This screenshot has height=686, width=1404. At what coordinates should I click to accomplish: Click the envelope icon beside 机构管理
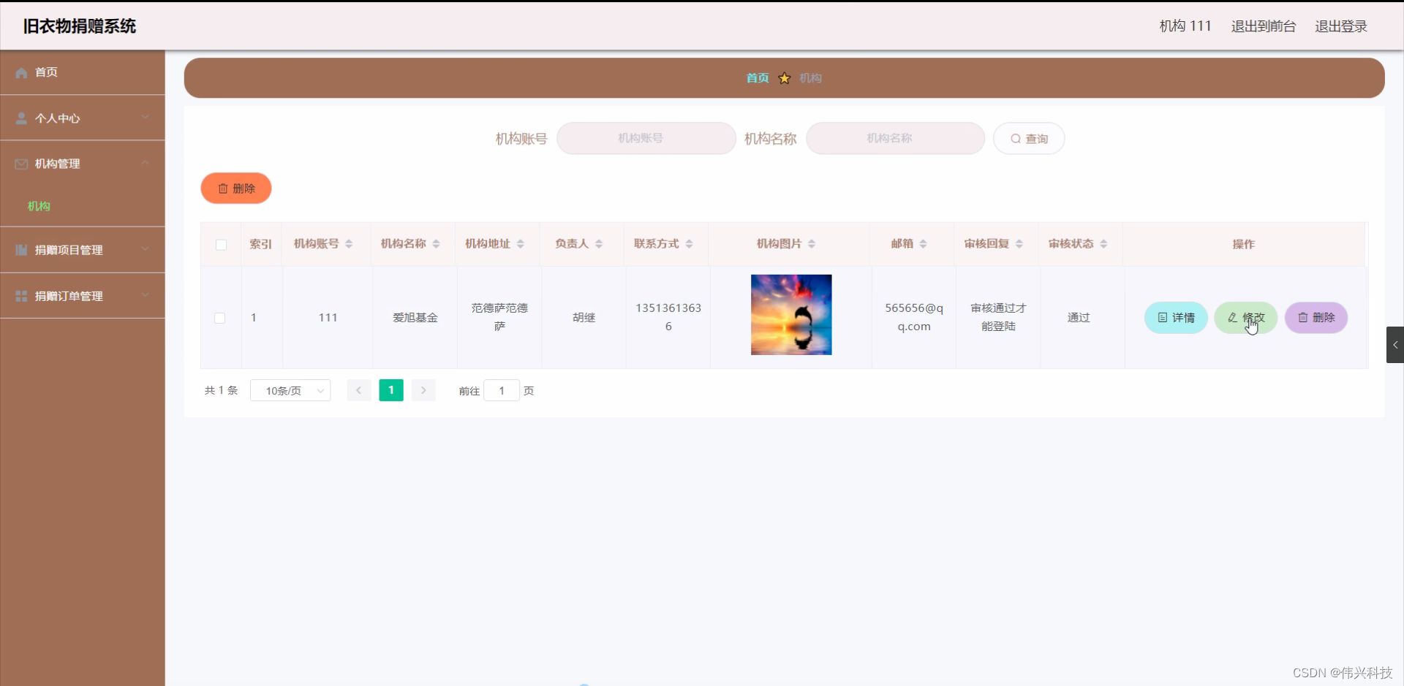[x=20, y=164]
